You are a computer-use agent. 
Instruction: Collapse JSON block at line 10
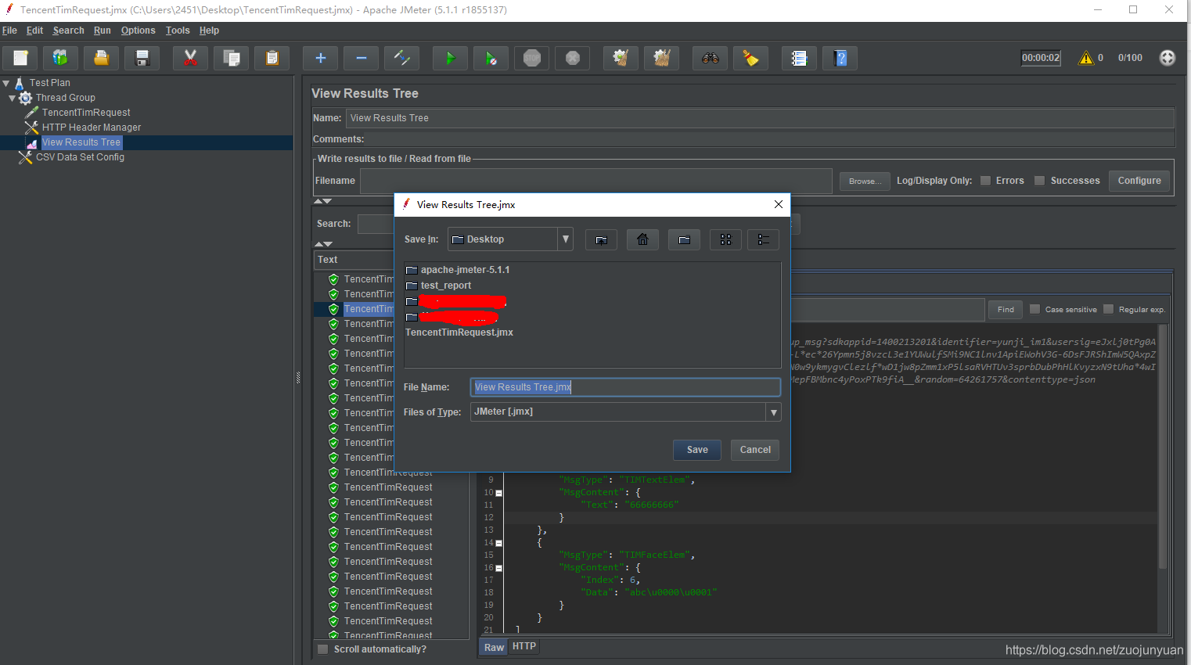[499, 493]
